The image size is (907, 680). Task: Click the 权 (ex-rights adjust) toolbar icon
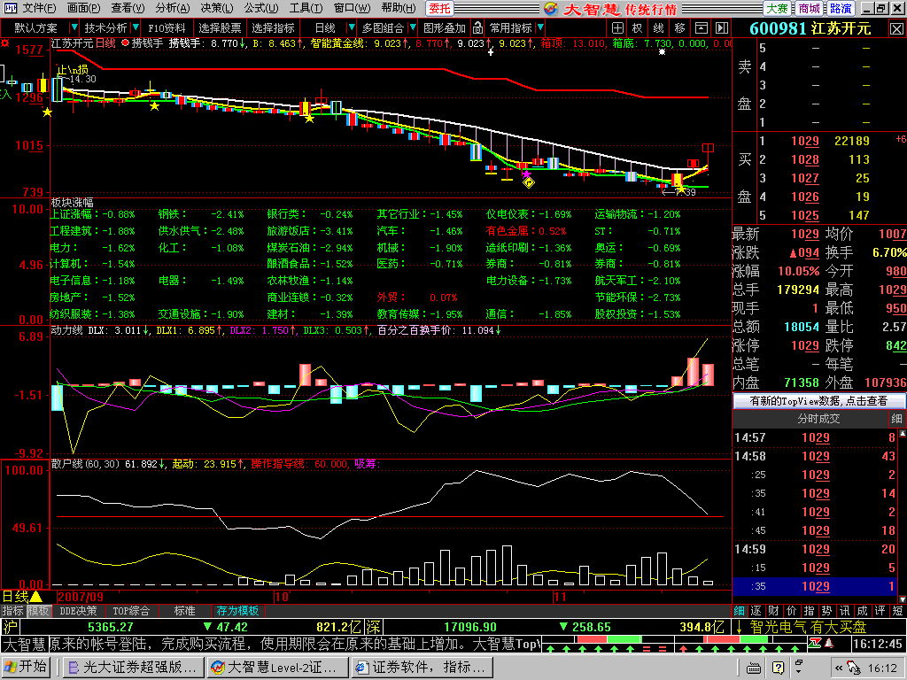pyautogui.click(x=637, y=27)
